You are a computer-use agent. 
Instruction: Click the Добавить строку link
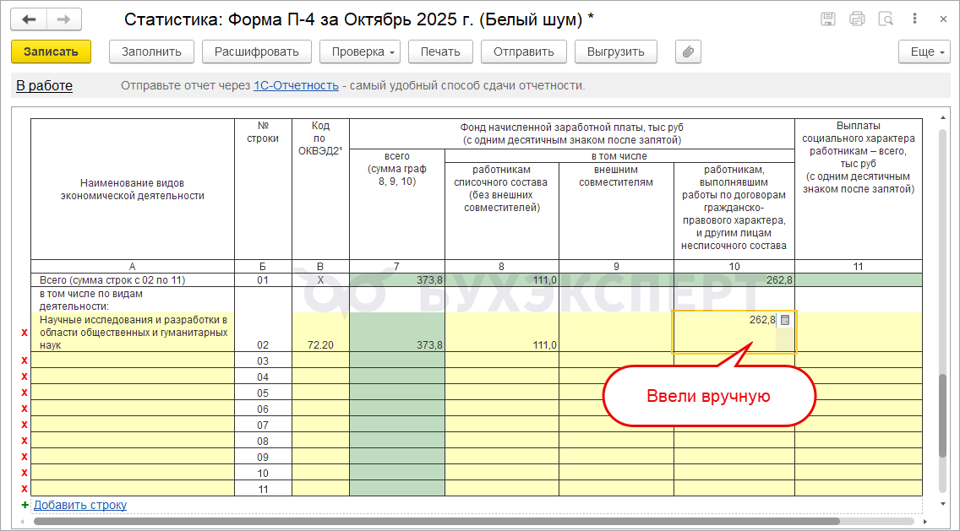[80, 505]
